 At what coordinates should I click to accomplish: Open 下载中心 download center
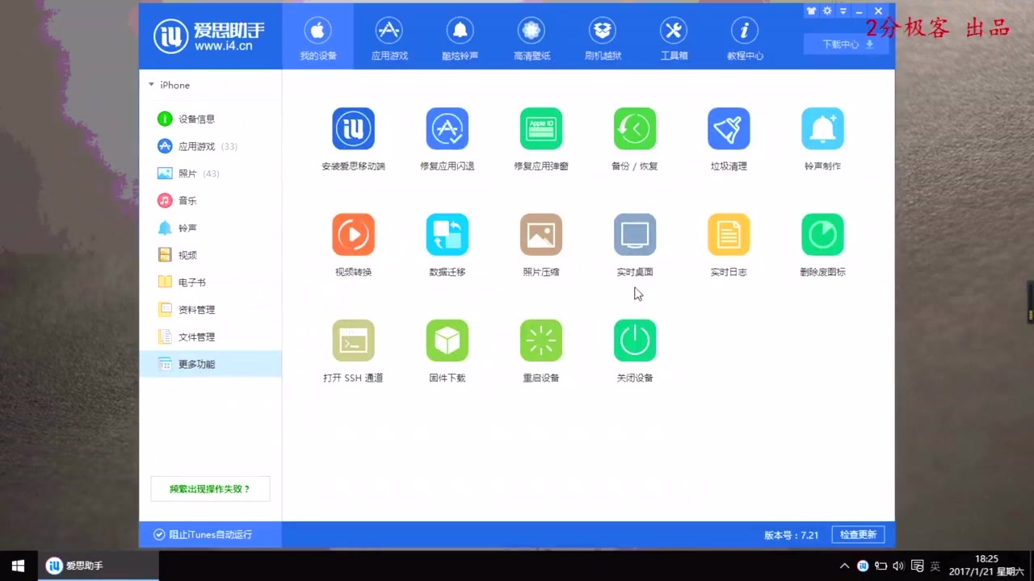click(x=847, y=44)
